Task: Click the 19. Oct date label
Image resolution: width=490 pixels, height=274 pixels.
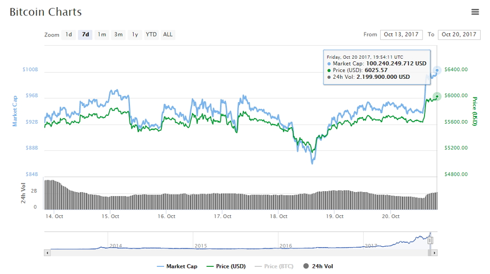Action: click(335, 216)
